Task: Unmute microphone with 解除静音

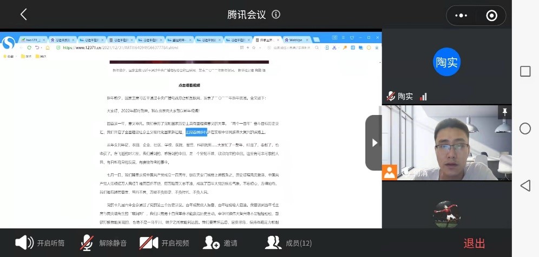Action: click(x=103, y=243)
